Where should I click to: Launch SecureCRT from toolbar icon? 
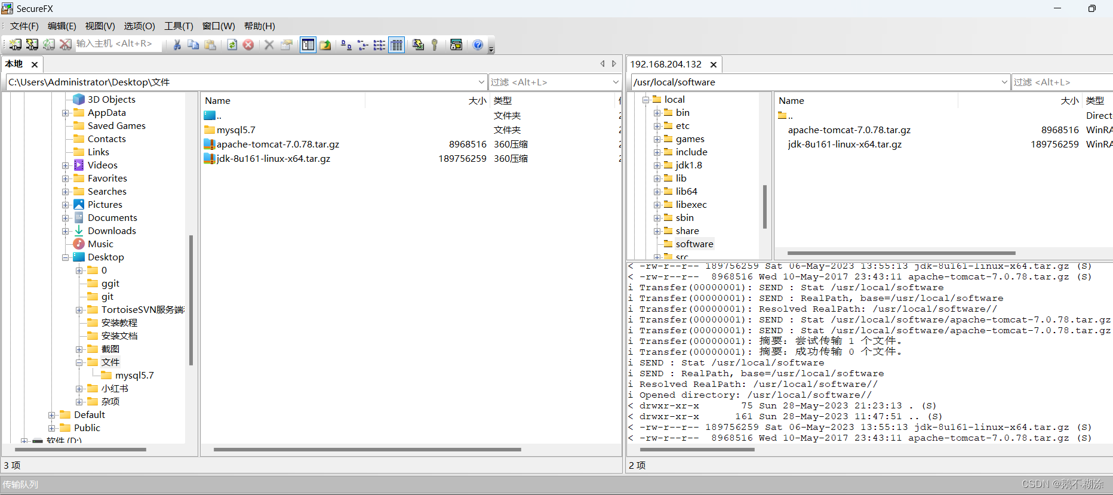[456, 45]
